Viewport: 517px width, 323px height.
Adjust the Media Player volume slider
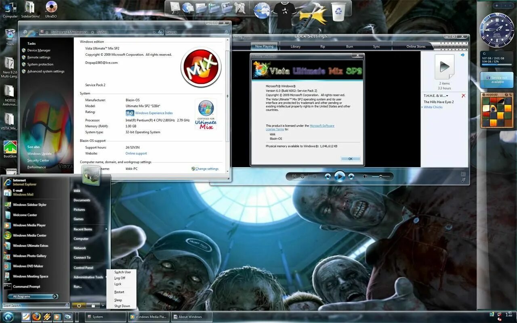[x=381, y=176]
